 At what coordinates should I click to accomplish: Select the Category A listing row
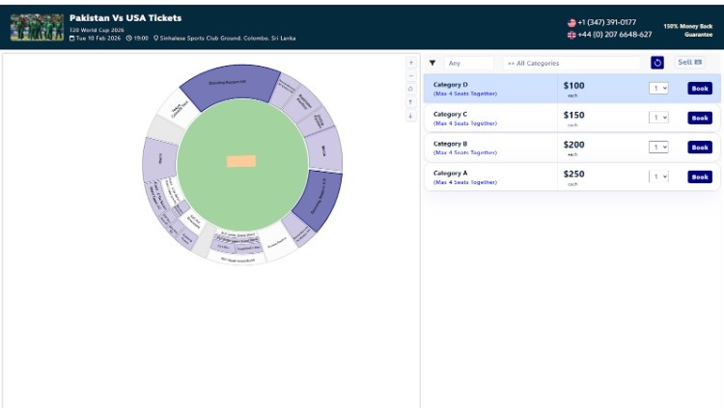(x=571, y=177)
